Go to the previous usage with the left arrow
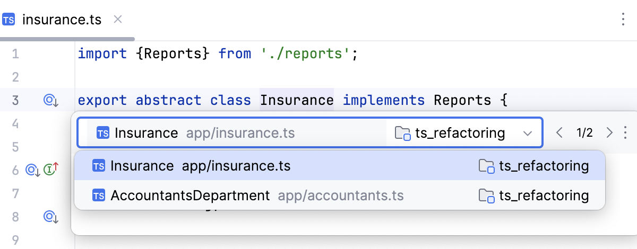The width and height of the screenshot is (637, 249). click(559, 132)
